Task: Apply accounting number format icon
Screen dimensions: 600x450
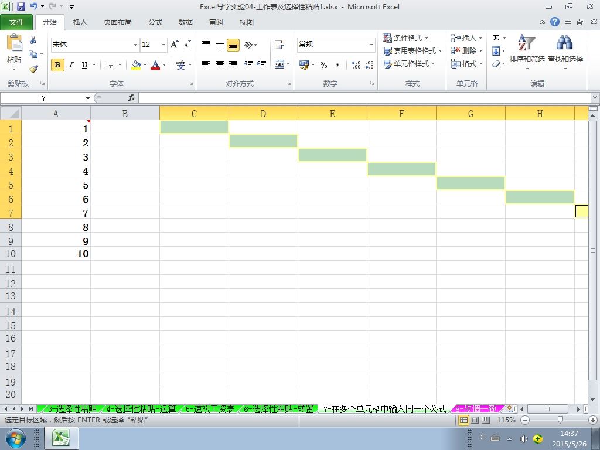Action: coord(304,65)
